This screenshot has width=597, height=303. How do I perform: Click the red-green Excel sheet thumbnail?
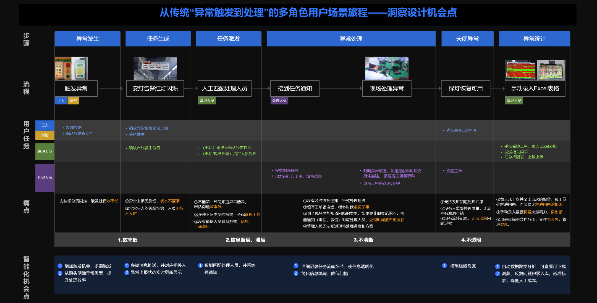(x=520, y=70)
